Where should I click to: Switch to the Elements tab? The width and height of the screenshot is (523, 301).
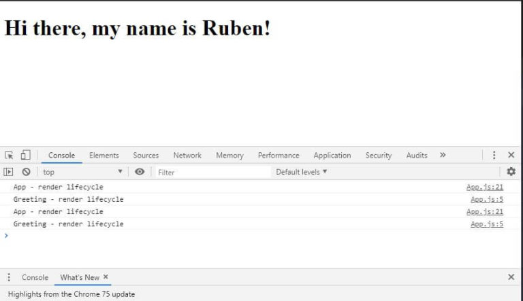(x=104, y=155)
